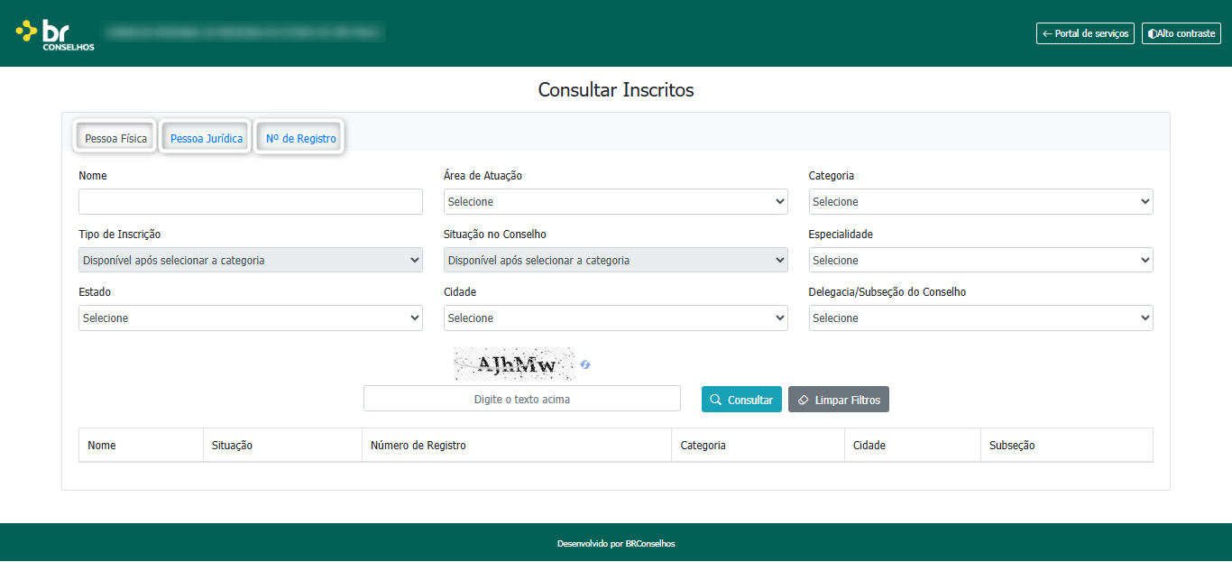Click the captcha image AJhMw

514,364
